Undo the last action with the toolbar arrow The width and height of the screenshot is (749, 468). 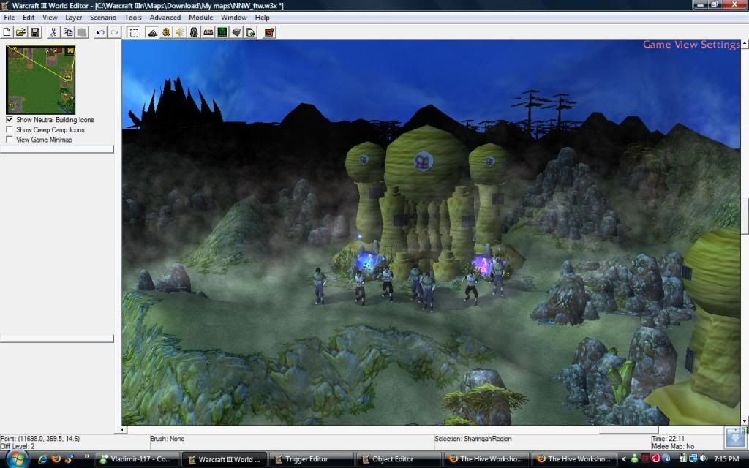(100, 32)
